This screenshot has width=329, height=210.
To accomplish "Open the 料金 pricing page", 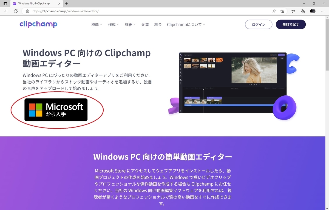I will (158, 24).
